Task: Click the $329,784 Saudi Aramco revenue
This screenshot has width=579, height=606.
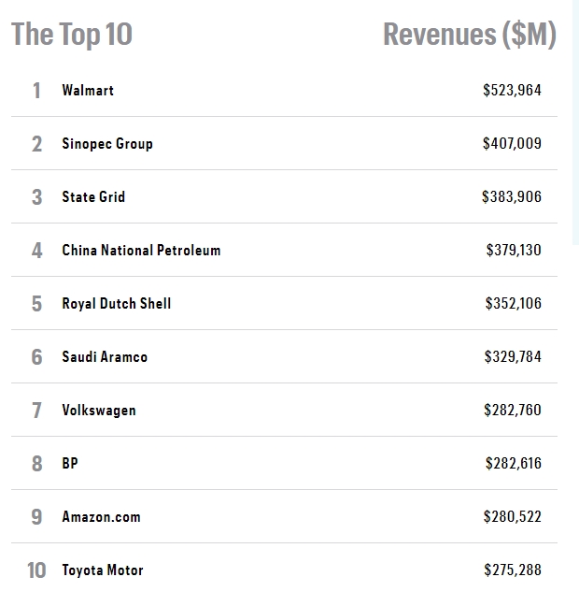Action: pos(513,357)
